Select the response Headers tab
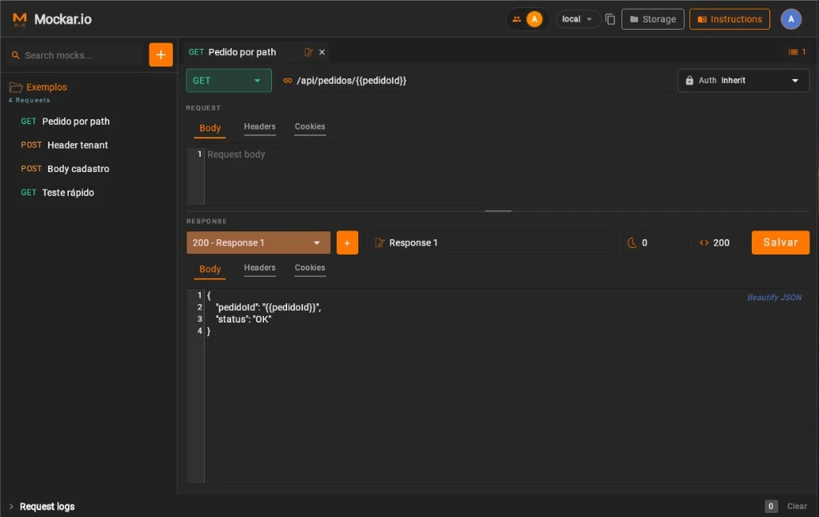819x517 pixels. [x=260, y=268]
